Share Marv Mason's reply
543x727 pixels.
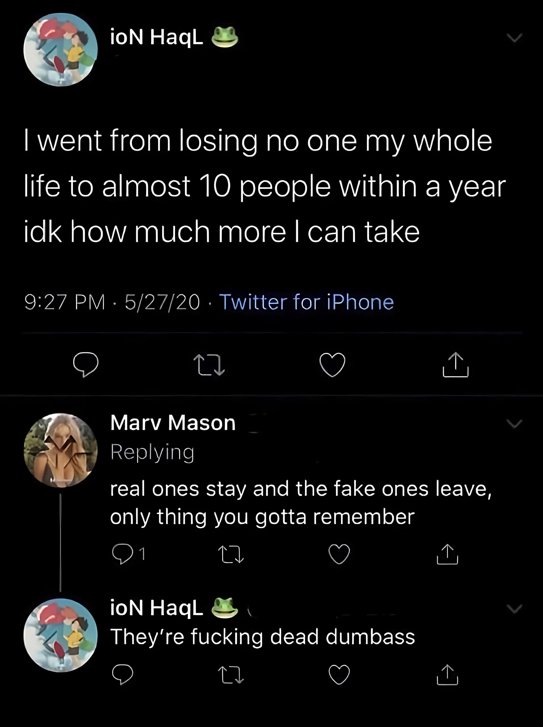(x=447, y=554)
